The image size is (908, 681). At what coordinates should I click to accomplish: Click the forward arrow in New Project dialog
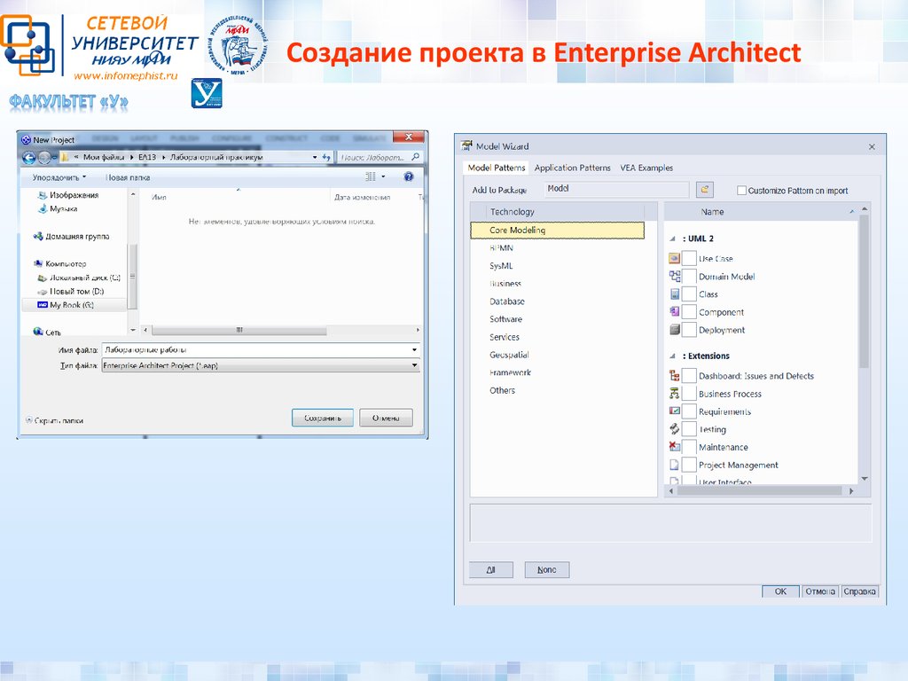(44, 157)
